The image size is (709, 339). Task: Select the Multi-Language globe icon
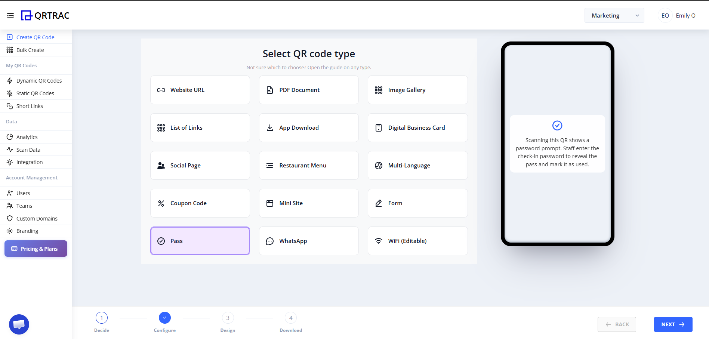[379, 166]
